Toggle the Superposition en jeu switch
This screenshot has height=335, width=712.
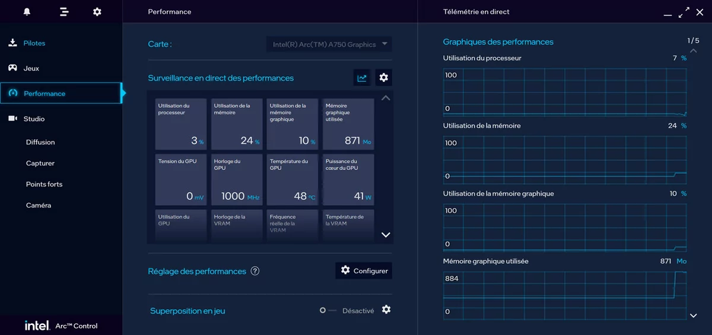(x=328, y=310)
